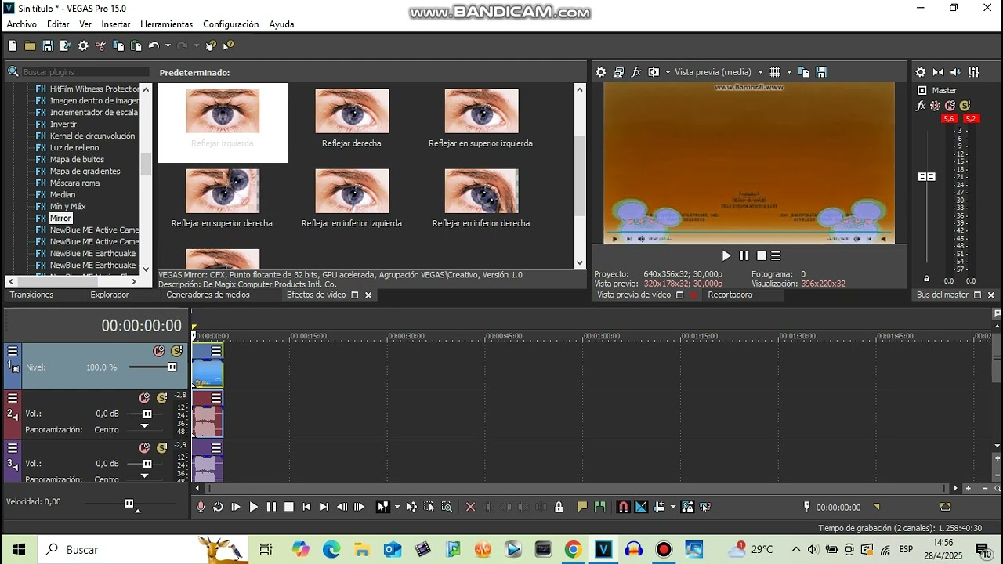Solo the Master bus

(x=965, y=106)
